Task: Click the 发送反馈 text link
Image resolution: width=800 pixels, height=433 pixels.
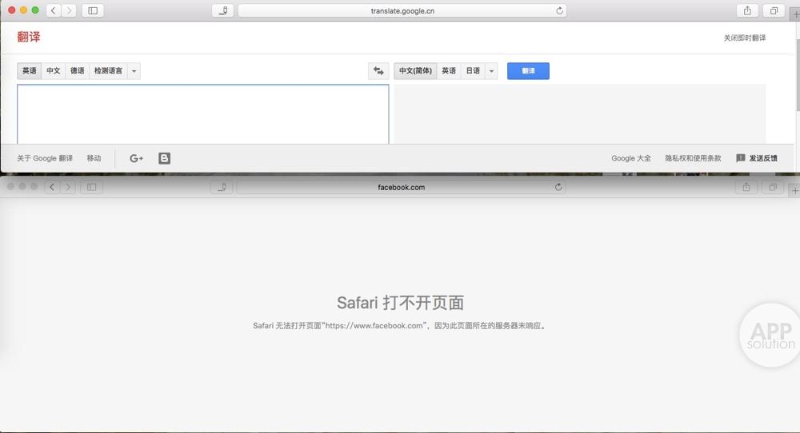Action: point(763,158)
